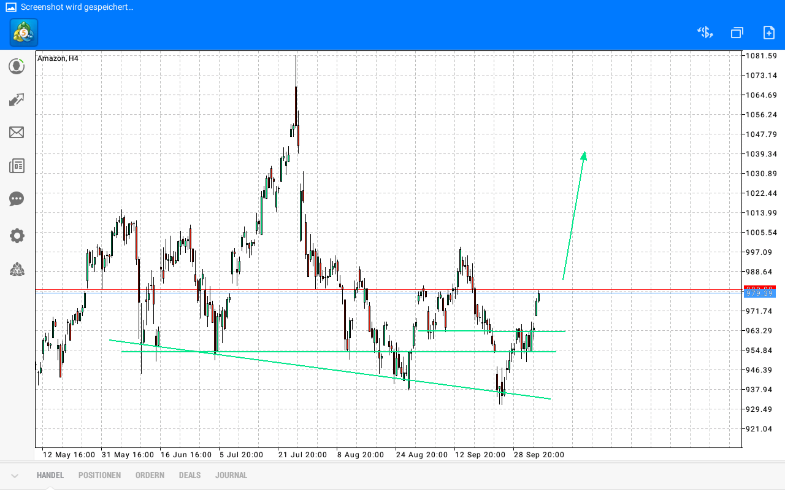
Task: Open the ORDERN tab
Action: pyautogui.click(x=150, y=474)
